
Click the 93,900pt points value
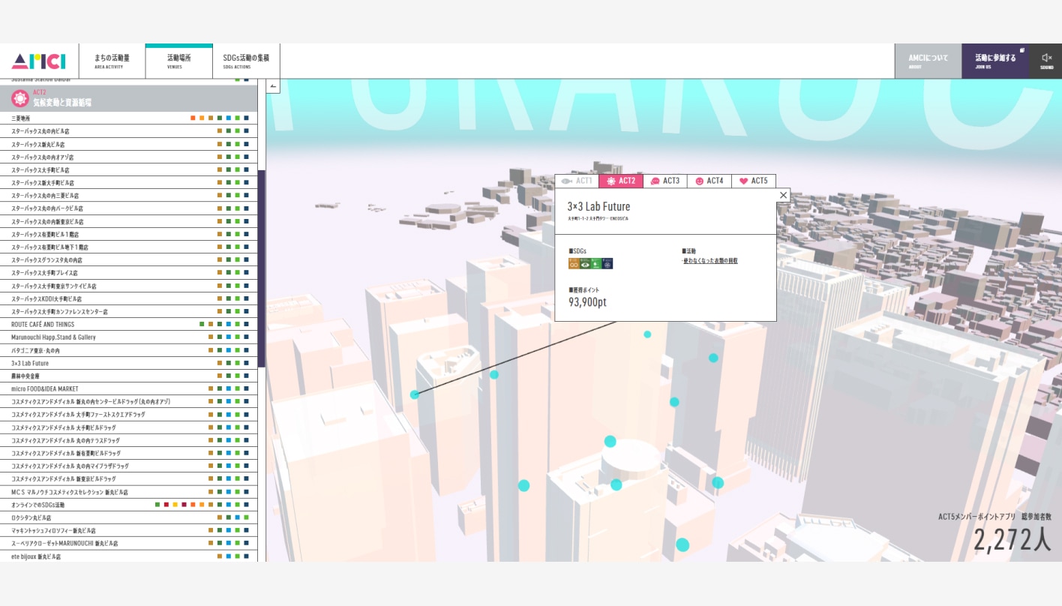[x=587, y=303]
